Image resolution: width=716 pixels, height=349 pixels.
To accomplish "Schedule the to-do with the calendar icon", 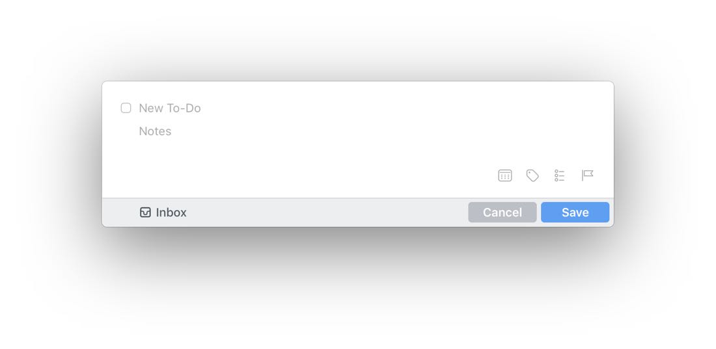I will click(x=504, y=175).
